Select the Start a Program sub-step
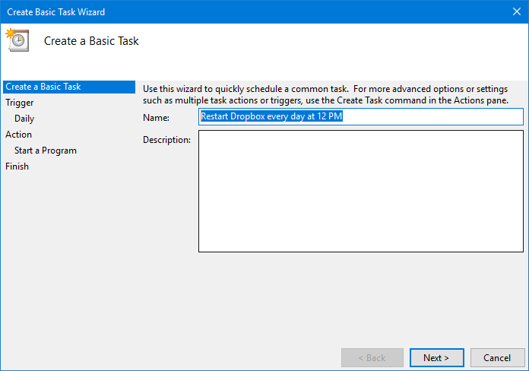This screenshot has height=371, width=529. pyautogui.click(x=46, y=151)
